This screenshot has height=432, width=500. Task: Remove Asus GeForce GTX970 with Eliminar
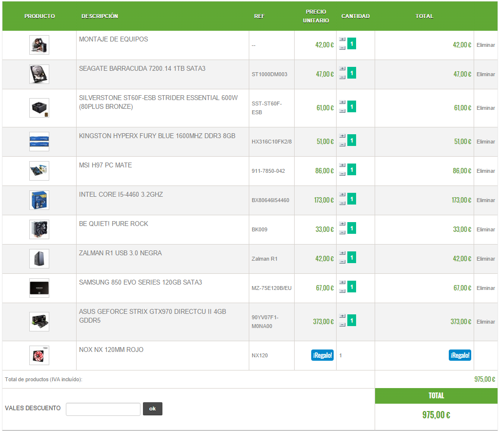coord(486,322)
